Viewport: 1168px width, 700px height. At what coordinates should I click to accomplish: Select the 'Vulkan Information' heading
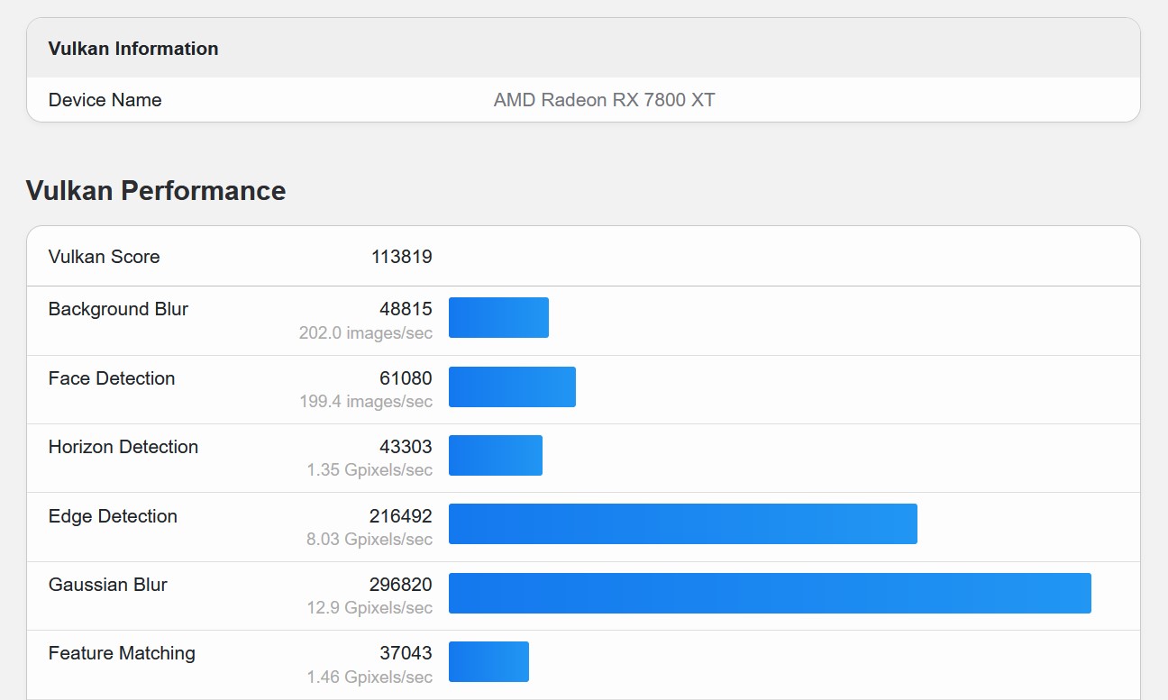[x=133, y=49]
